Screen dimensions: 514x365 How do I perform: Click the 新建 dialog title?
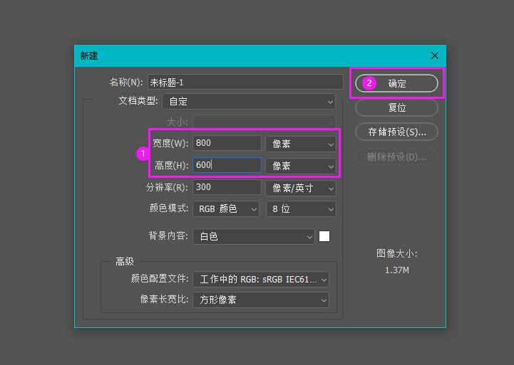(89, 55)
